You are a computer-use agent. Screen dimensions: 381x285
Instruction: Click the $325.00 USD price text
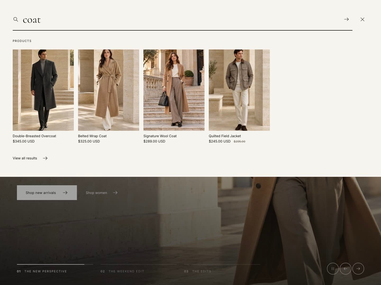point(89,141)
